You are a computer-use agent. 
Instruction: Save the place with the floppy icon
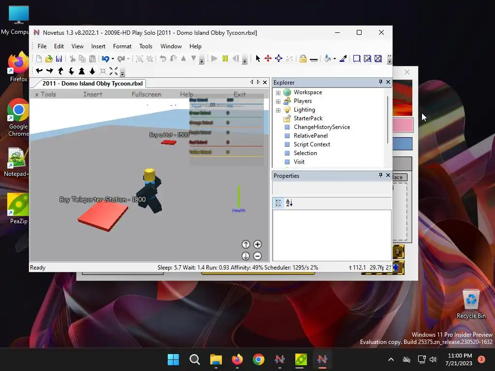click(x=58, y=58)
